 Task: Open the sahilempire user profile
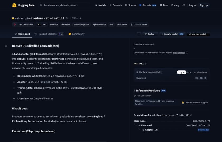23,18
